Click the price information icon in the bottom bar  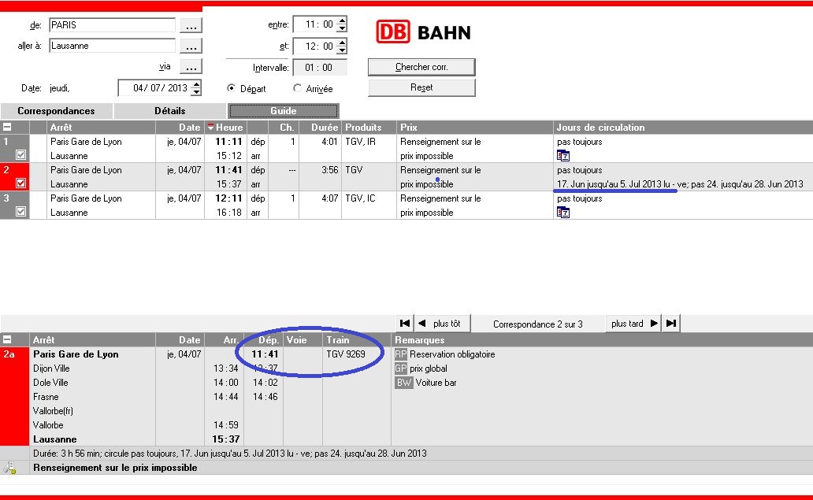pos(9,468)
